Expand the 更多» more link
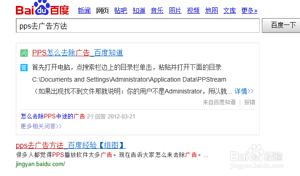 249,10
